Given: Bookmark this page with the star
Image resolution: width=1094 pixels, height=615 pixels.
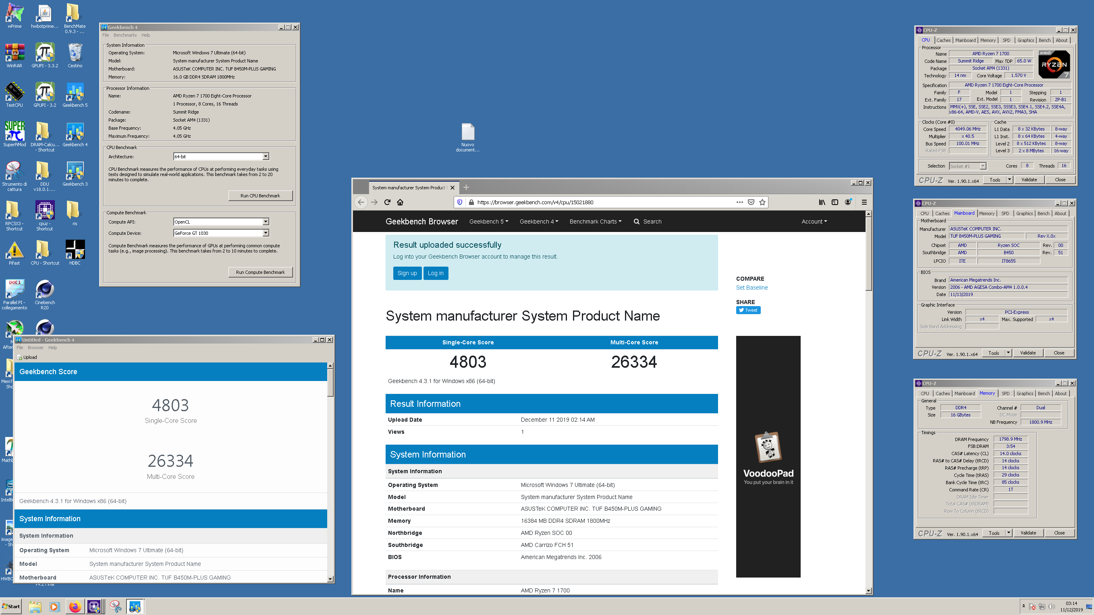Looking at the screenshot, I should 762,203.
